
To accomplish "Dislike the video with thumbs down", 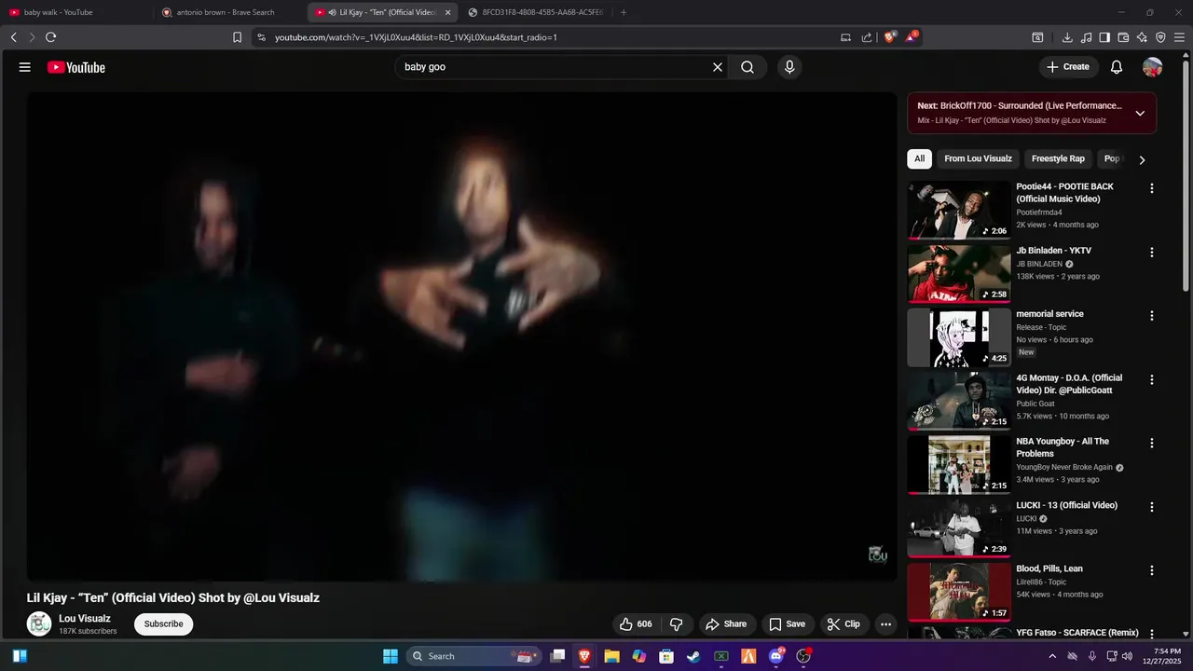I will [677, 624].
